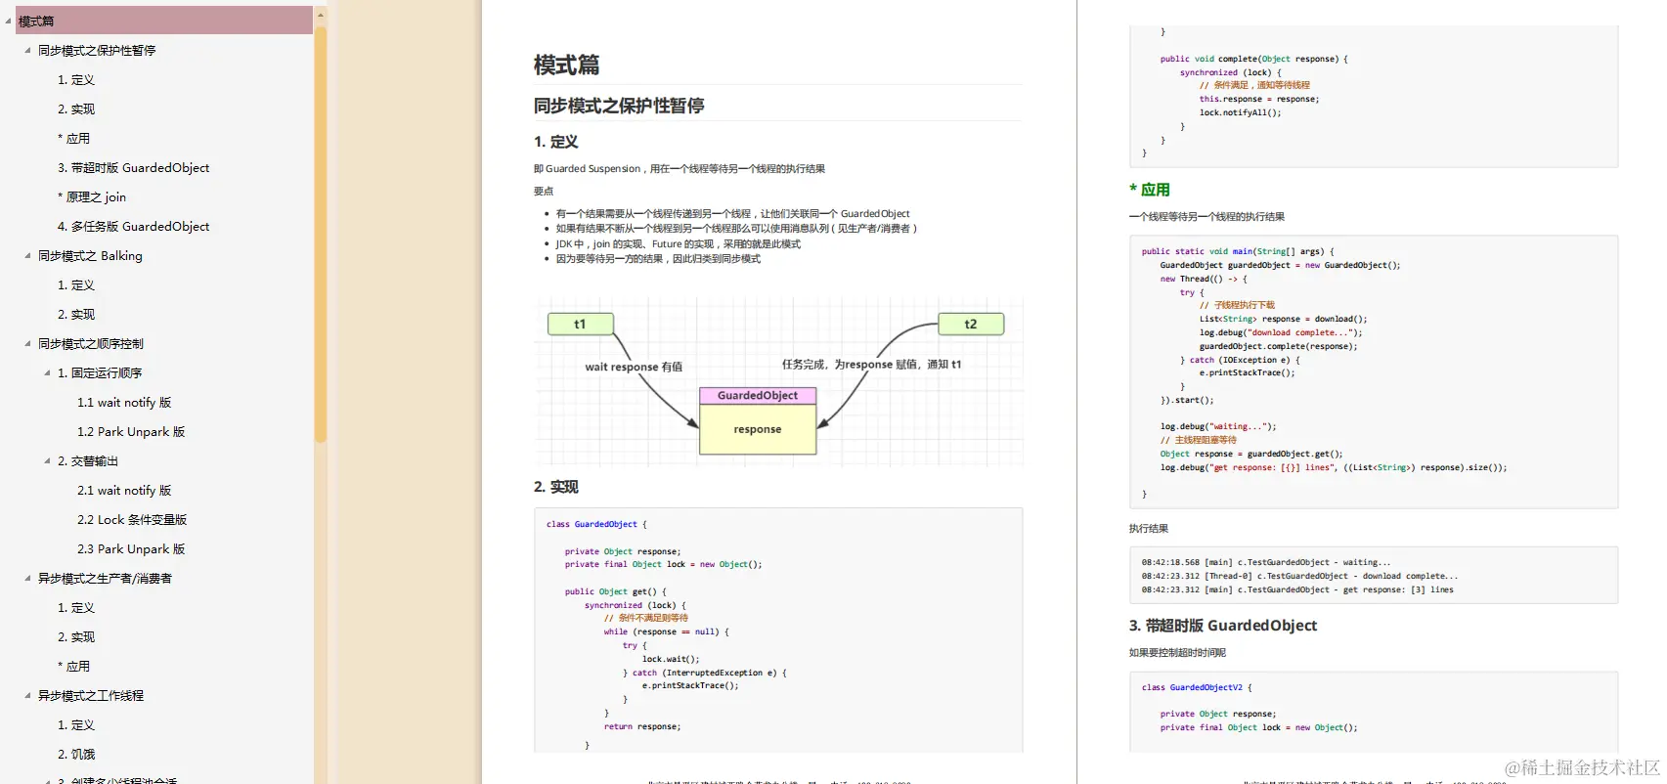Go to the 异步模式之工作线程 bookmark
The height and width of the screenshot is (784, 1667).
click(x=91, y=695)
